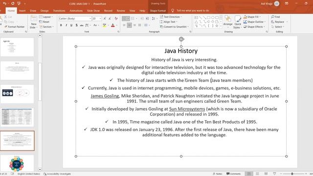Open the Shape Effects dropdown
313x176 pixels.
point(254,27)
